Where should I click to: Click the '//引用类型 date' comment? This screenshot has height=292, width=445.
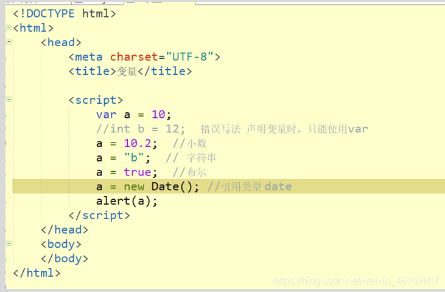point(250,187)
